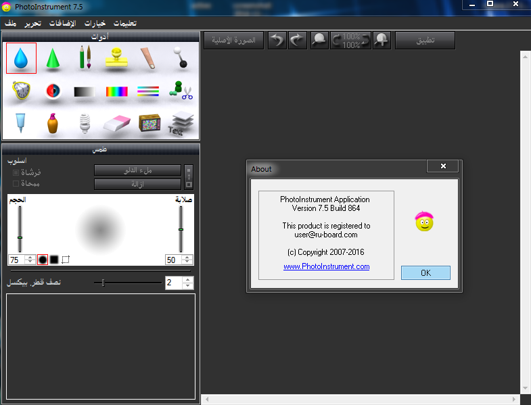The image size is (531, 405).
Task: Choose the square brush shape
Action: click(x=54, y=260)
